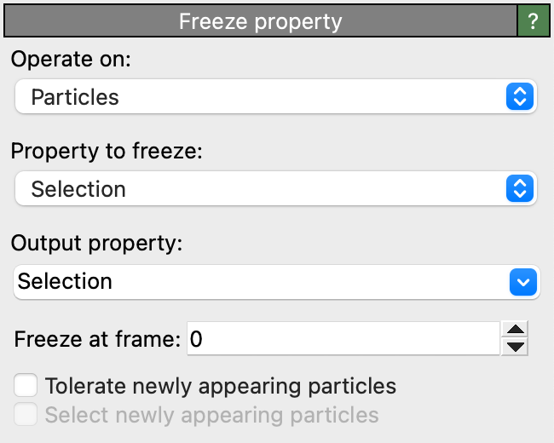Open the Particles dropdown under Operate on

(256, 97)
